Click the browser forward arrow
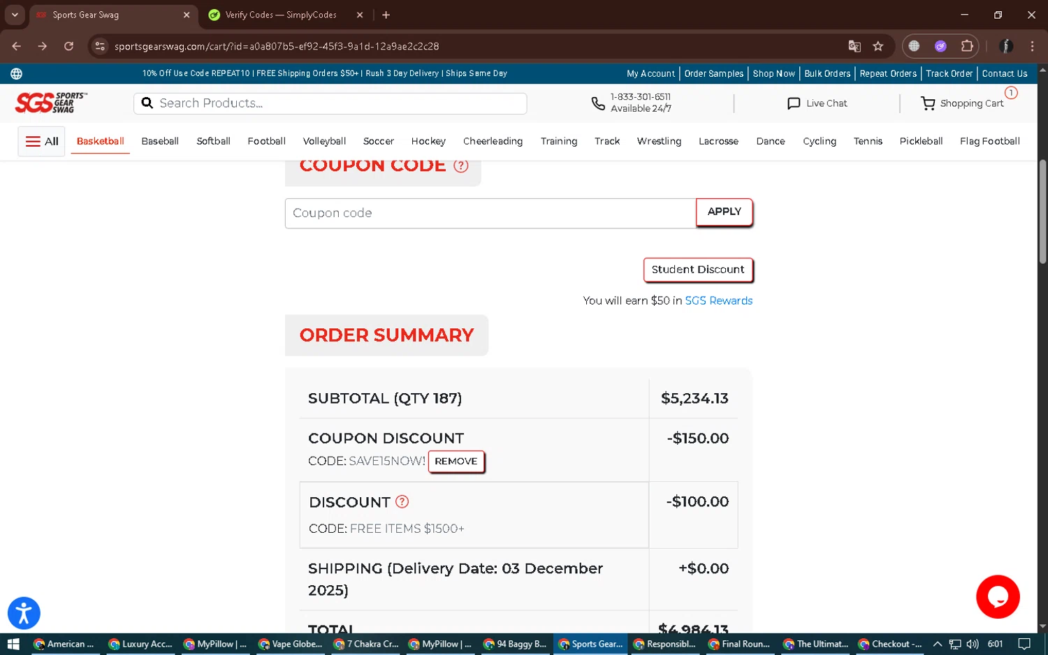The image size is (1048, 655). click(43, 46)
